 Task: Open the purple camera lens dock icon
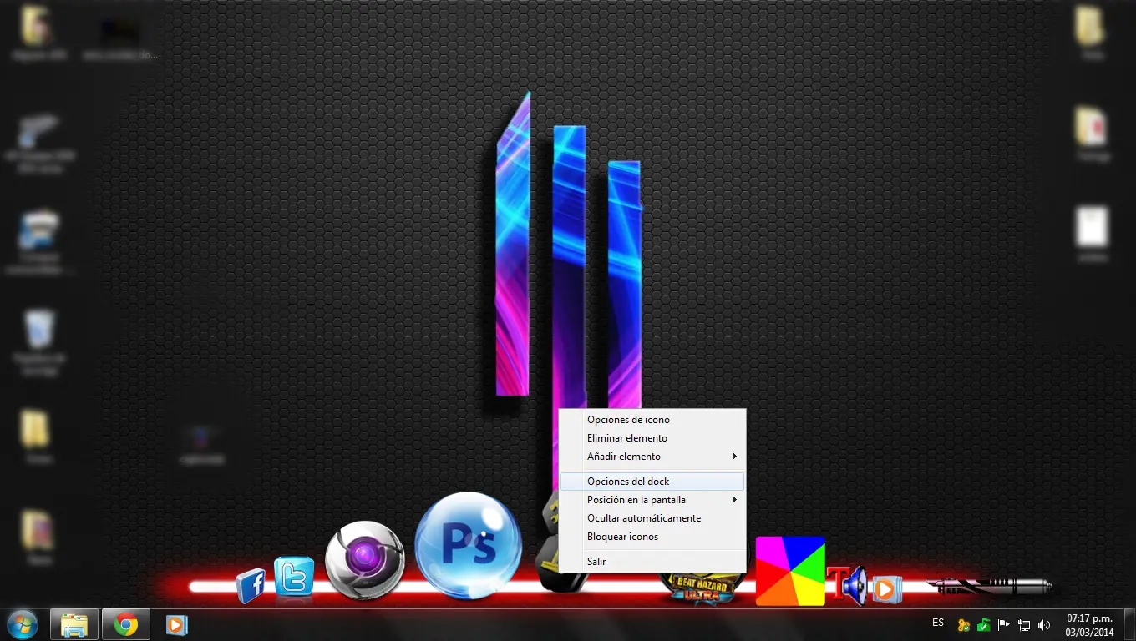coord(365,560)
